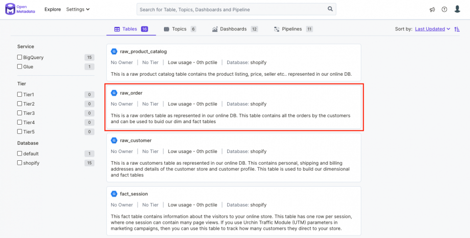Click the BigQuery icon beside fact_session
The height and width of the screenshot is (238, 470).
[x=114, y=194]
